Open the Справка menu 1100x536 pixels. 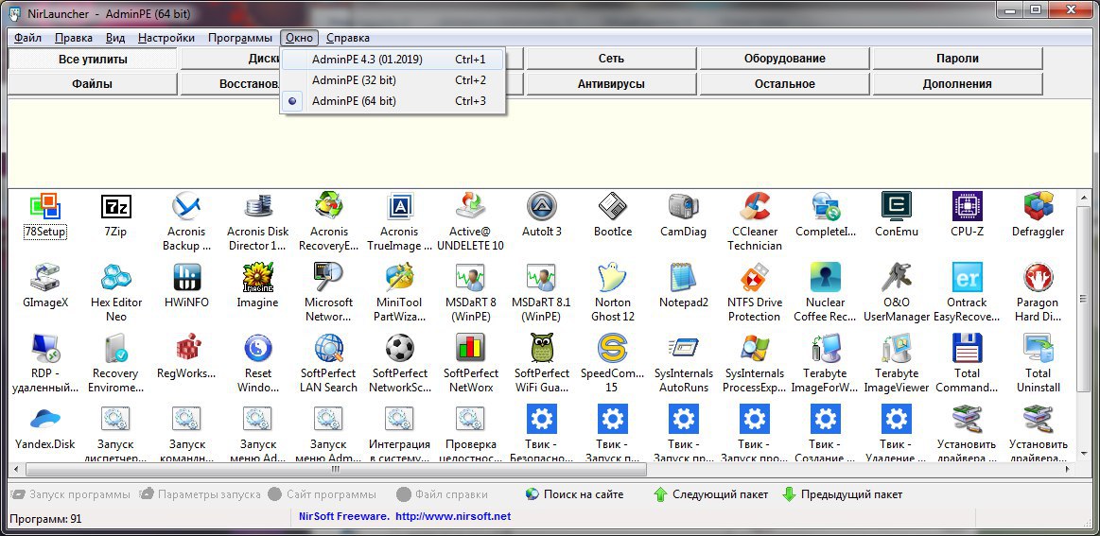click(x=347, y=38)
